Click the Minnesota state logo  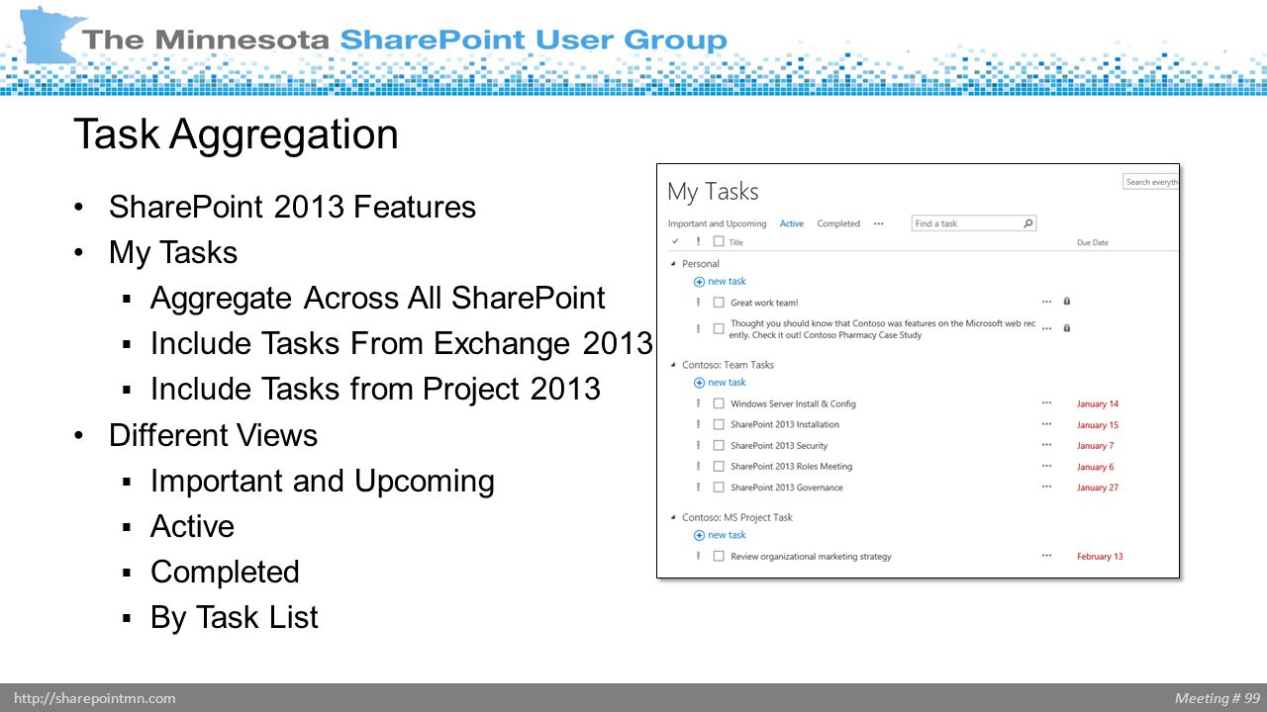[51, 35]
